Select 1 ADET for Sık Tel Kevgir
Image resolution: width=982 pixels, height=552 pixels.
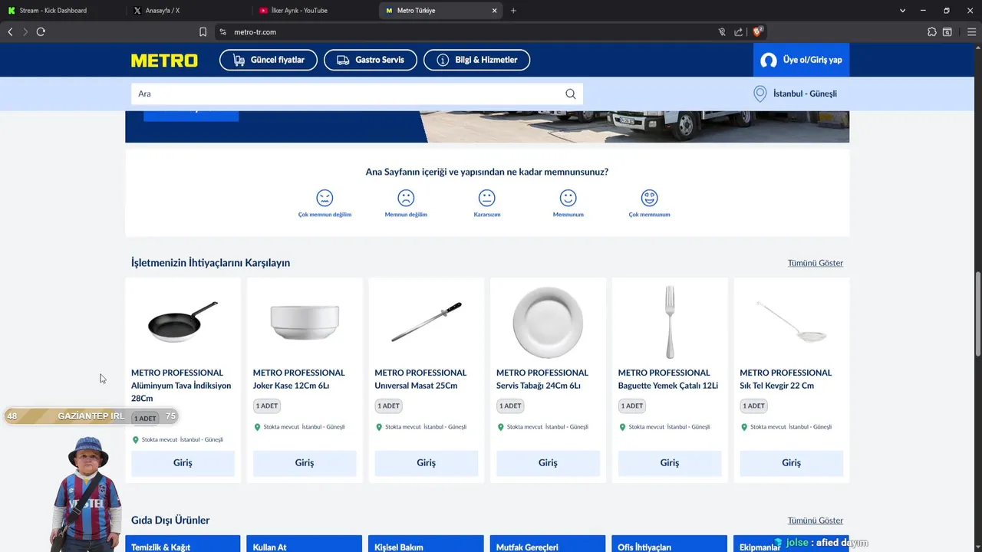tap(753, 406)
